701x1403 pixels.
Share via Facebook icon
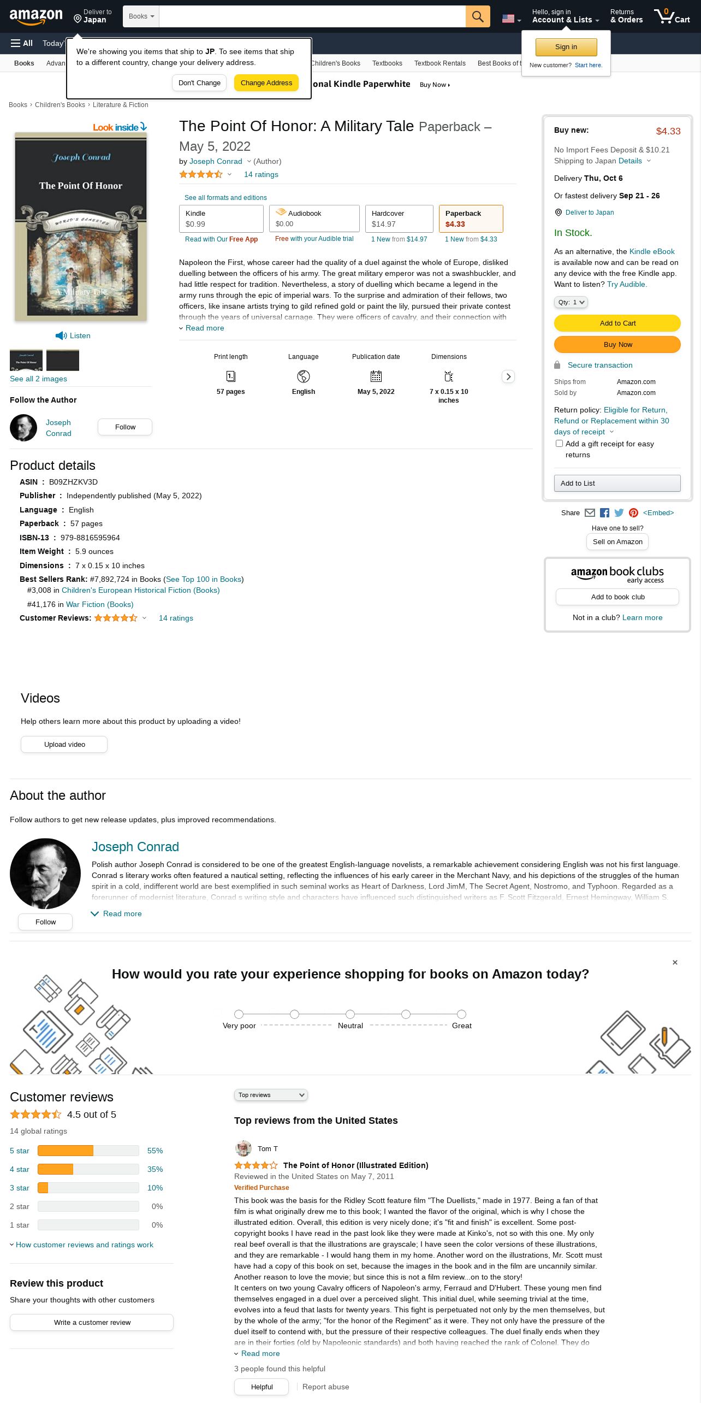point(604,512)
